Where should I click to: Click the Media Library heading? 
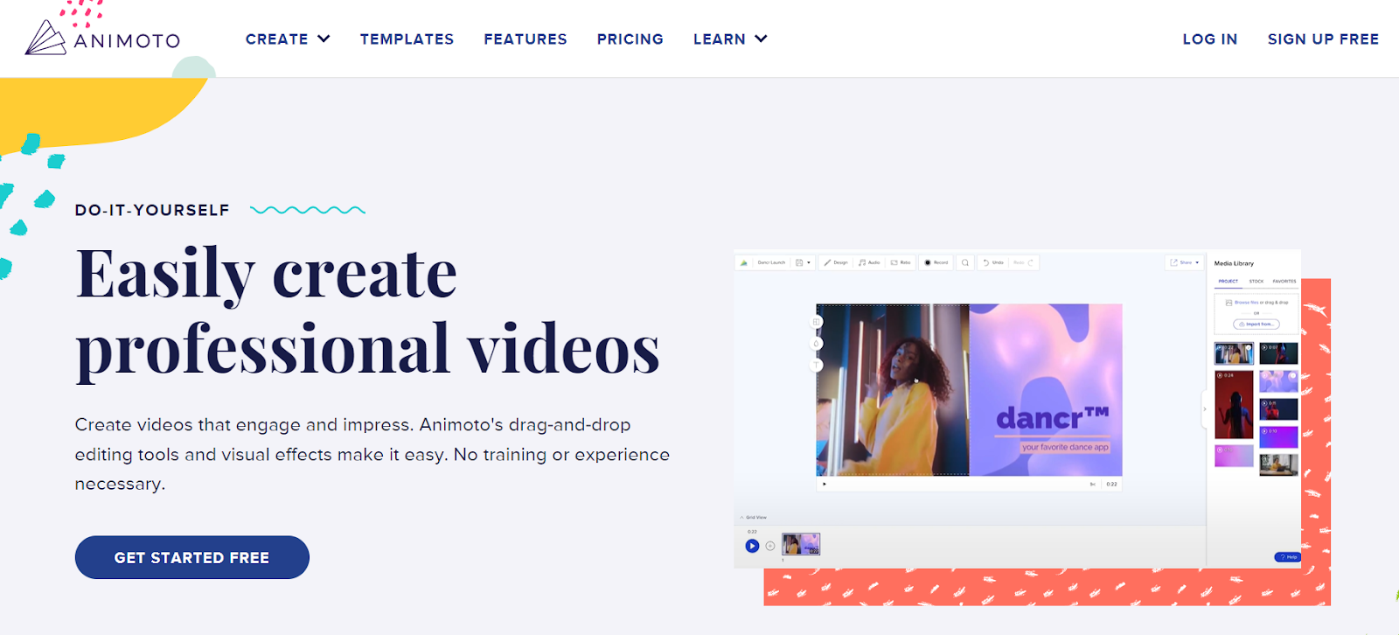pyautogui.click(x=1234, y=263)
